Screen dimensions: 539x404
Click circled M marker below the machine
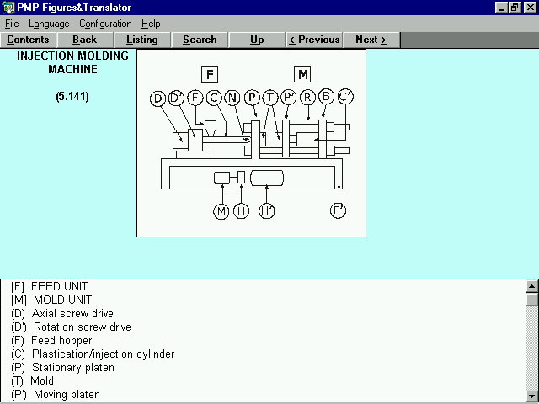click(x=221, y=211)
